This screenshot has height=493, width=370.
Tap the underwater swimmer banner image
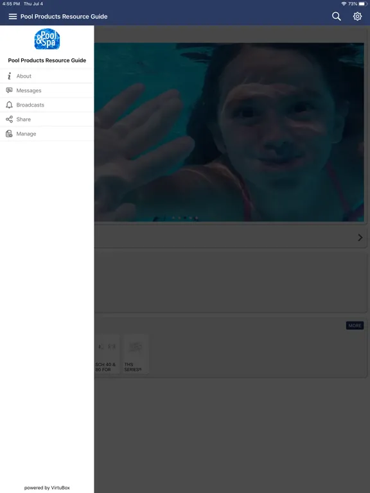click(229, 132)
